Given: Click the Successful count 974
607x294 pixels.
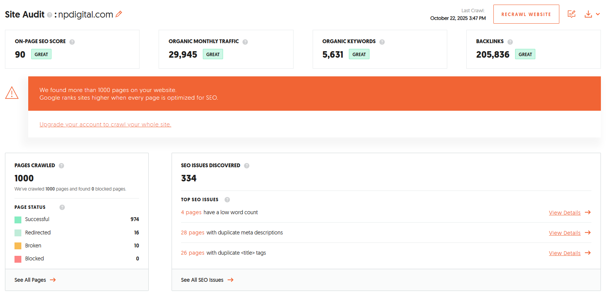Looking at the screenshot, I should click(x=135, y=219).
